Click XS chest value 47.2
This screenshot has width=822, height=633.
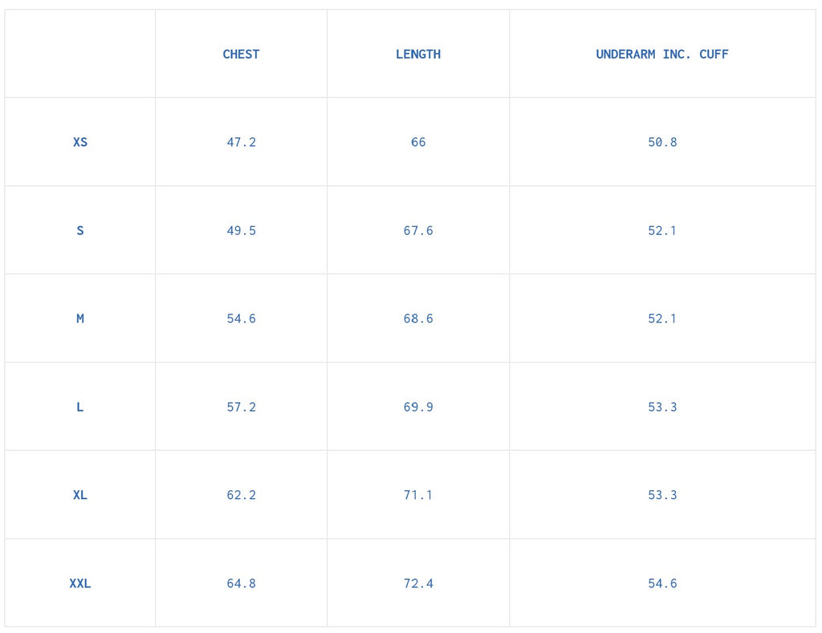[x=241, y=142]
